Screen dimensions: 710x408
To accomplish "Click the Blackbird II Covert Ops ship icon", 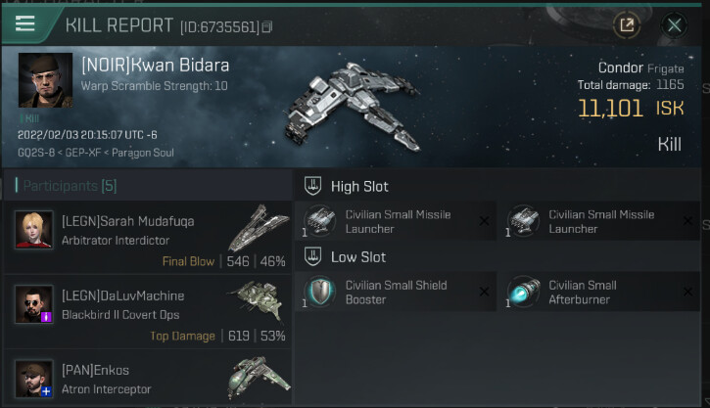I will tap(257, 301).
